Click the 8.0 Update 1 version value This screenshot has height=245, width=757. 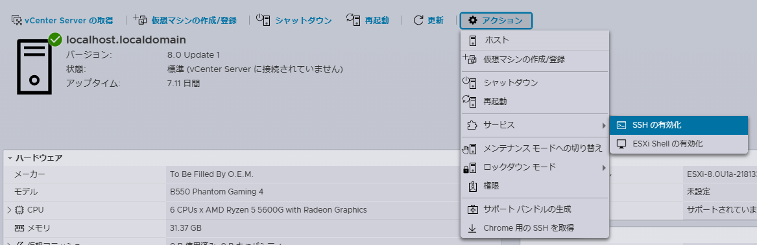coord(193,55)
